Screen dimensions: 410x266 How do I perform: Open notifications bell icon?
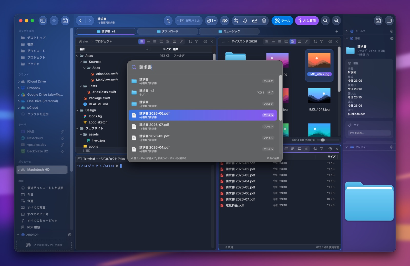click(x=245, y=21)
